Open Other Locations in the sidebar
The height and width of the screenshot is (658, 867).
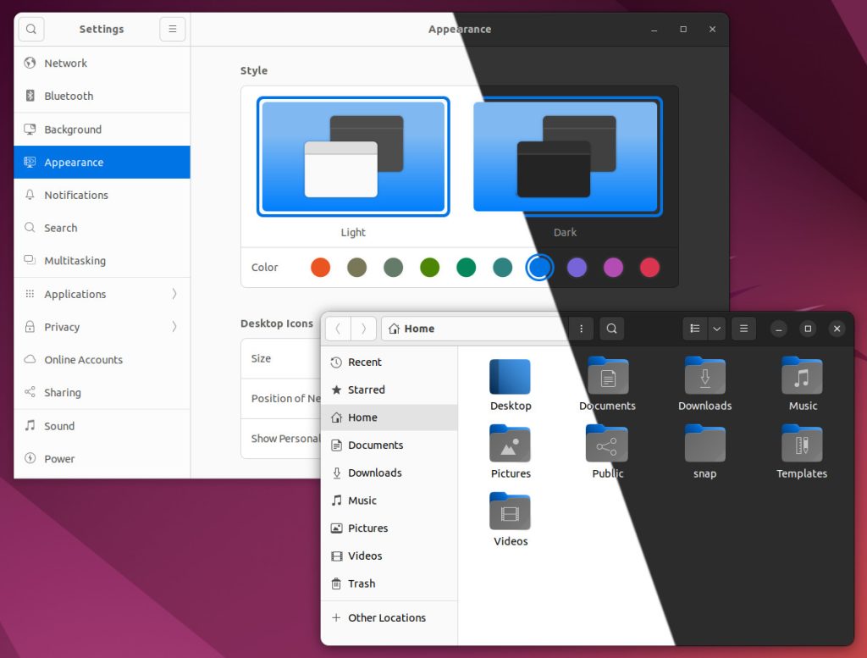pos(386,618)
